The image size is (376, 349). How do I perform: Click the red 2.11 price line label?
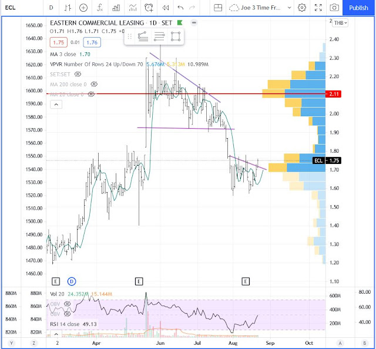pos(333,94)
